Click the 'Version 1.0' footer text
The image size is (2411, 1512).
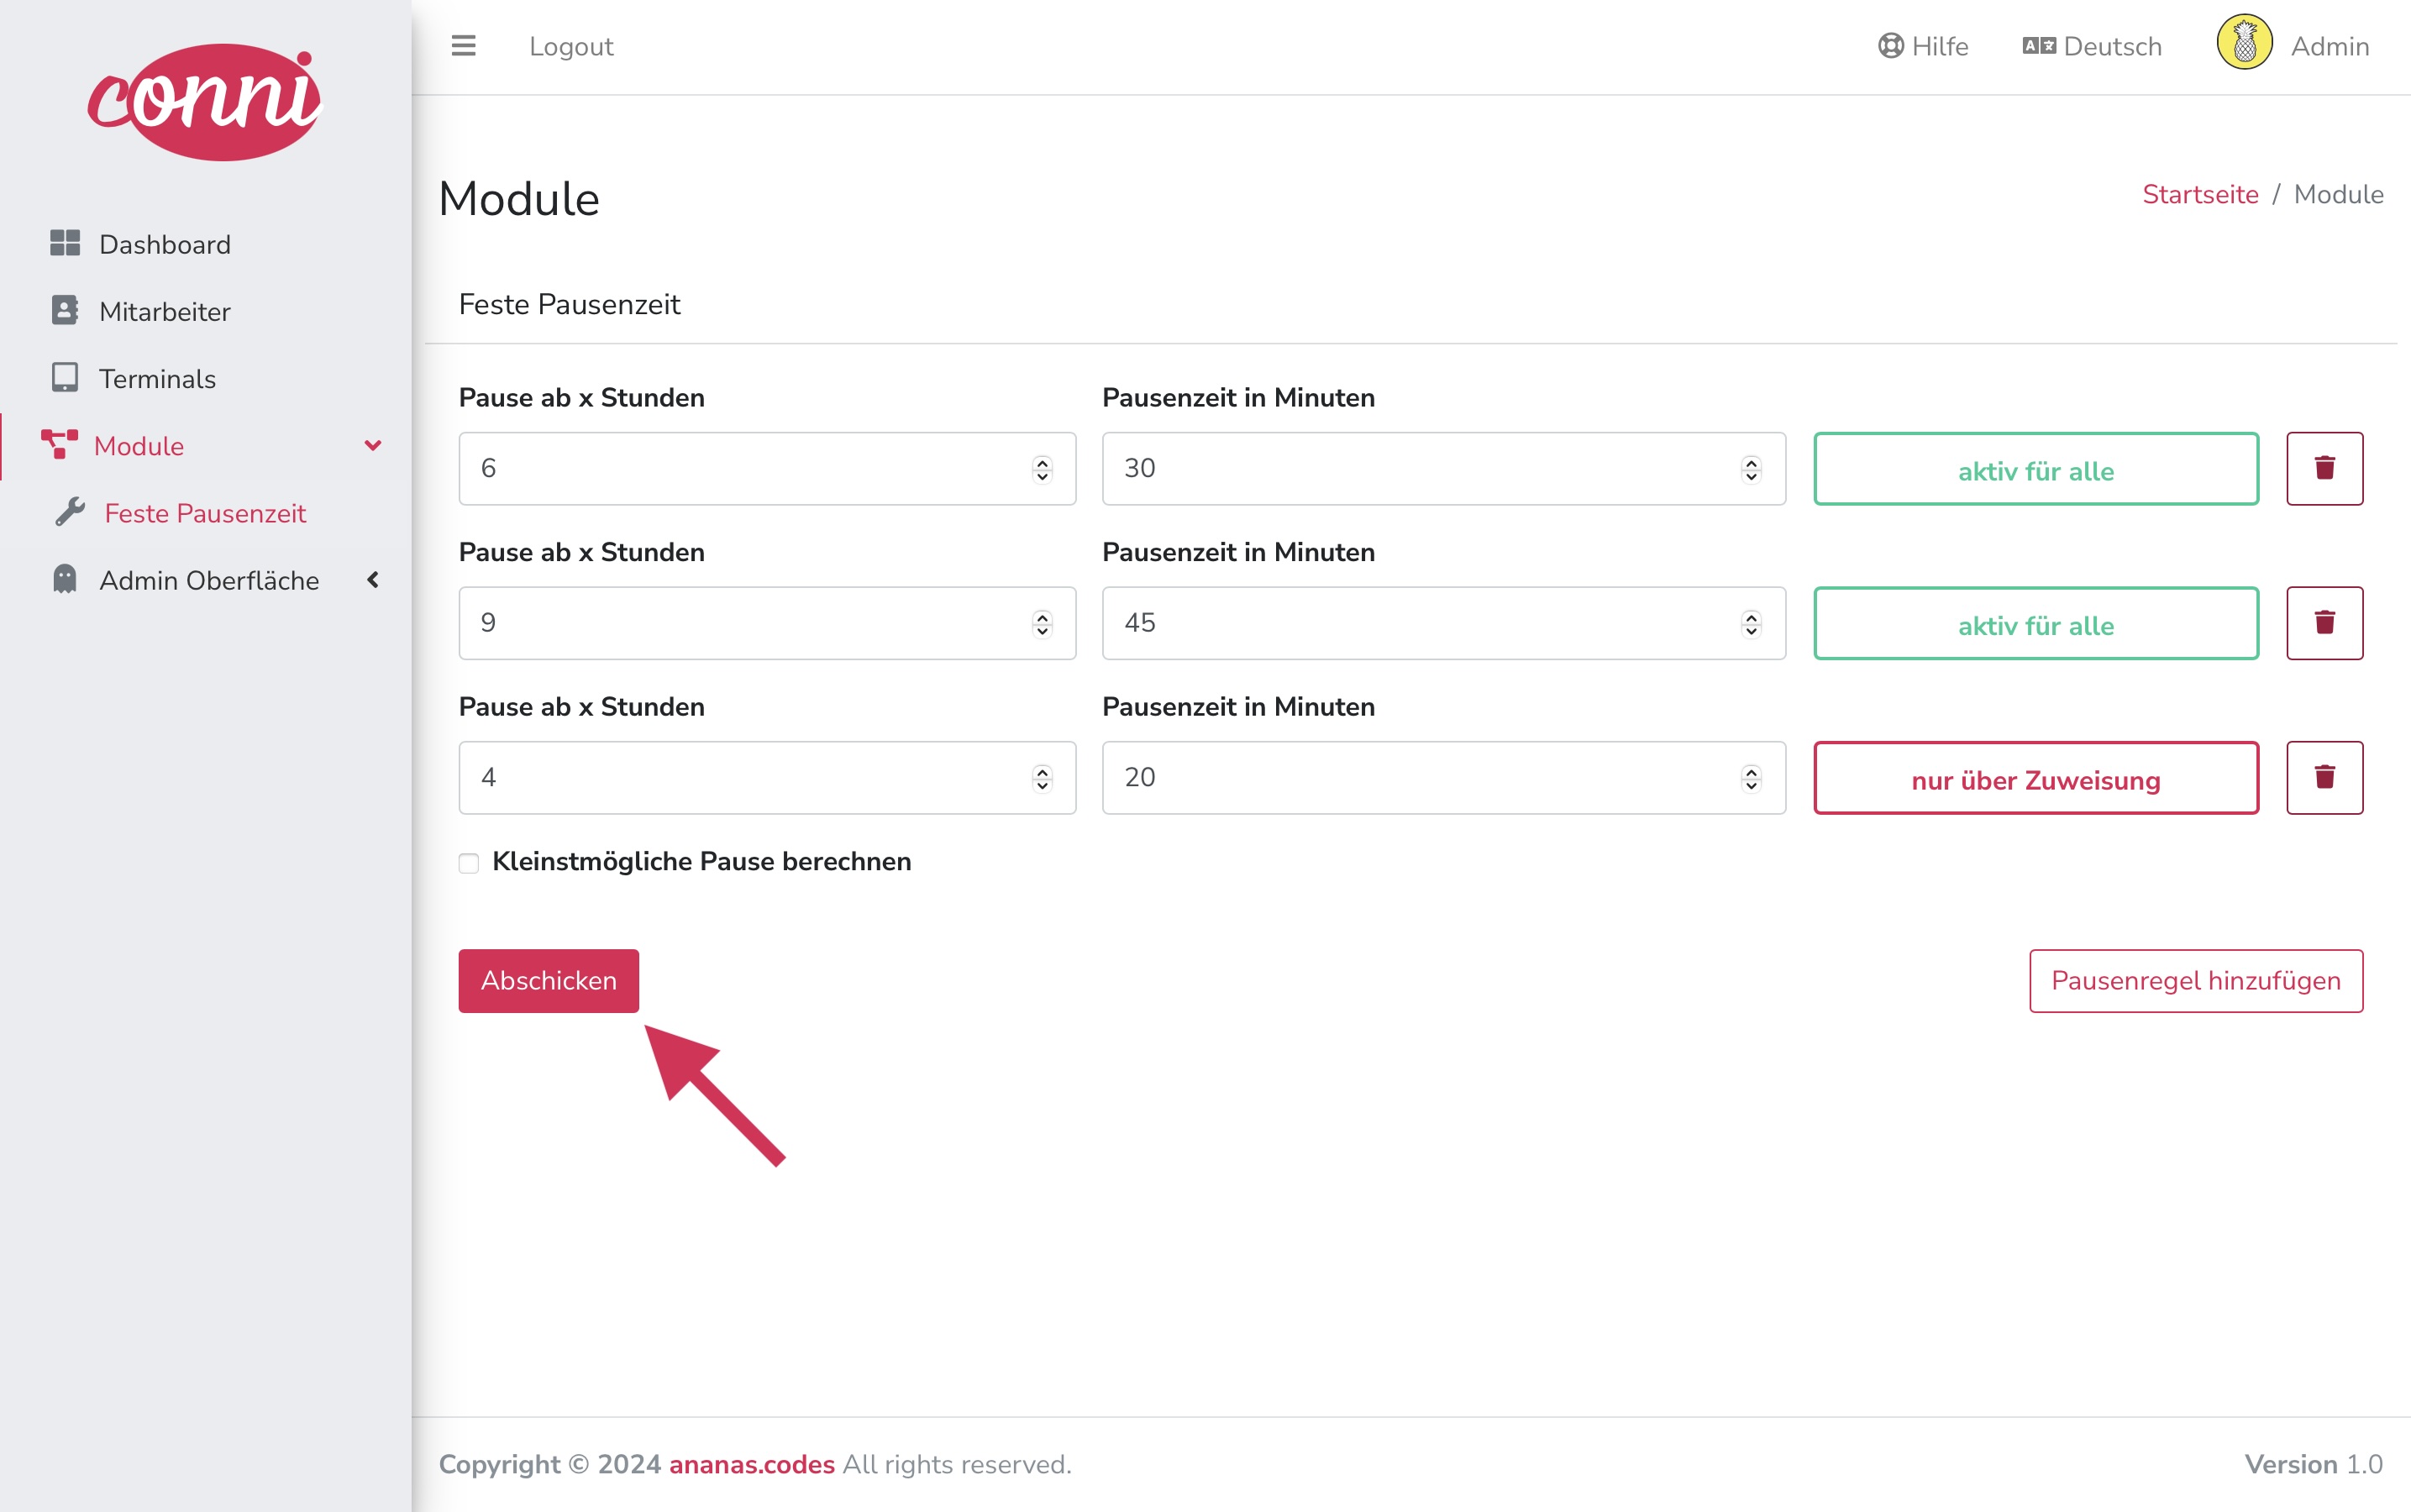pos(2314,1464)
